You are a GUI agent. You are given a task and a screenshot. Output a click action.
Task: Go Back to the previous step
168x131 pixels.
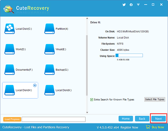click(x=142, y=119)
